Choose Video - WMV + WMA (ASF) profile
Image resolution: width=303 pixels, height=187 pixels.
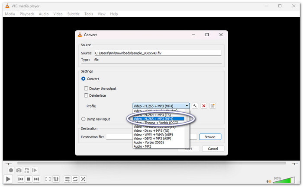(x=159, y=135)
